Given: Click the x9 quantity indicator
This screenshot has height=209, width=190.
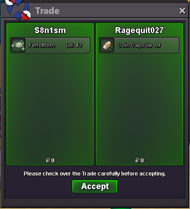Looking at the screenshot, I should point(158,45).
